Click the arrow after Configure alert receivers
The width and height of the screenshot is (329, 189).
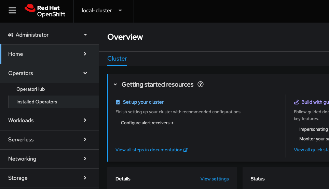pos(172,123)
